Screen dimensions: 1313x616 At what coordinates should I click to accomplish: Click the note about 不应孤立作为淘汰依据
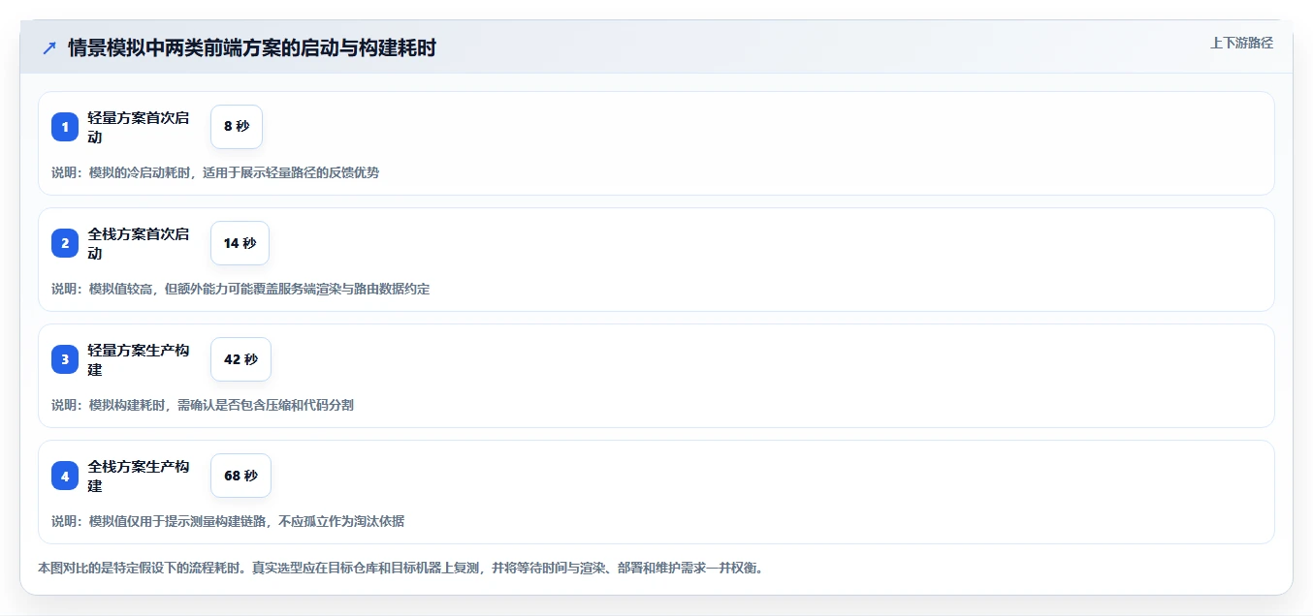pyautogui.click(x=228, y=521)
